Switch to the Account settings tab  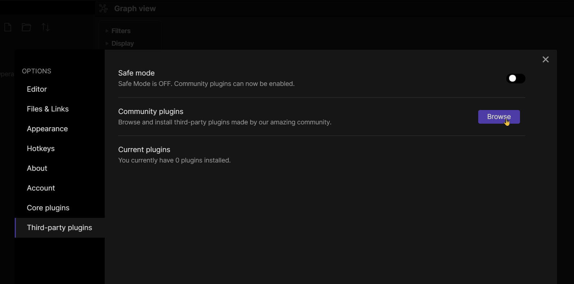click(41, 188)
